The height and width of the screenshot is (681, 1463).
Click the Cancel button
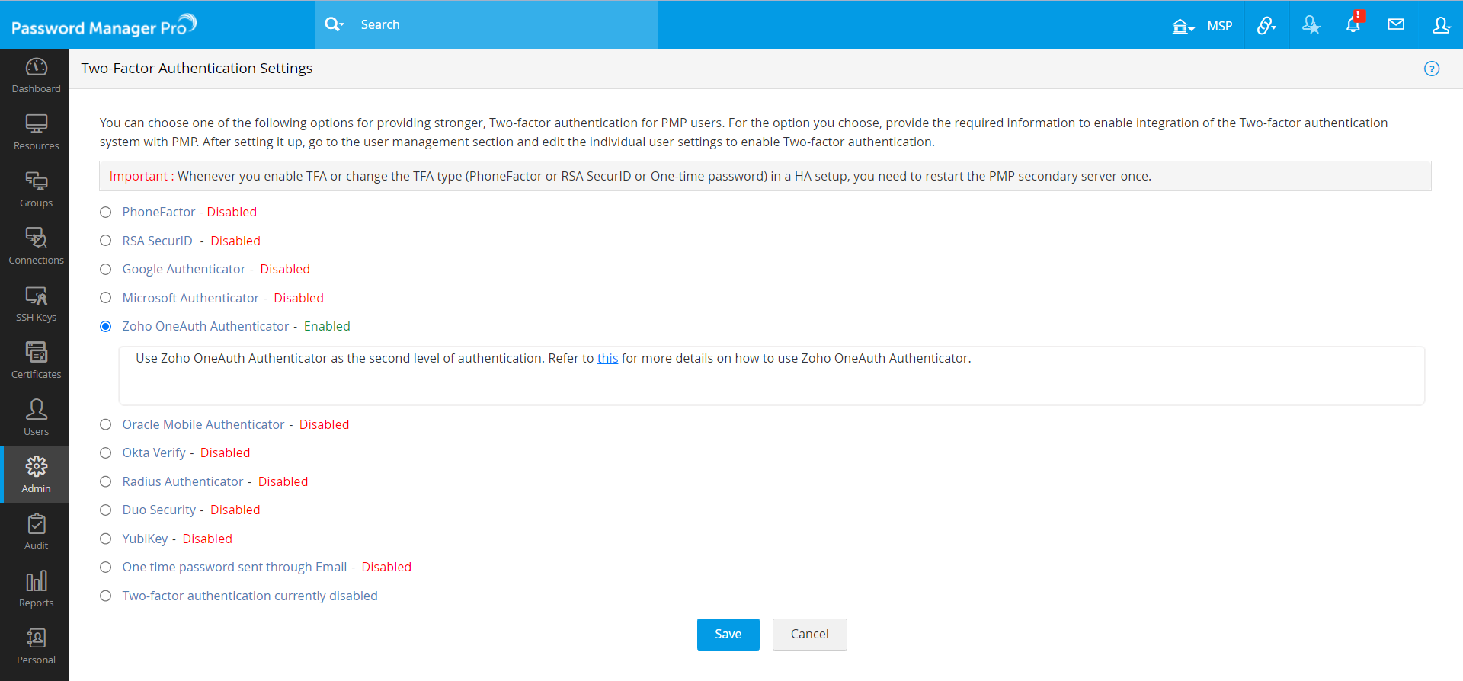809,635
